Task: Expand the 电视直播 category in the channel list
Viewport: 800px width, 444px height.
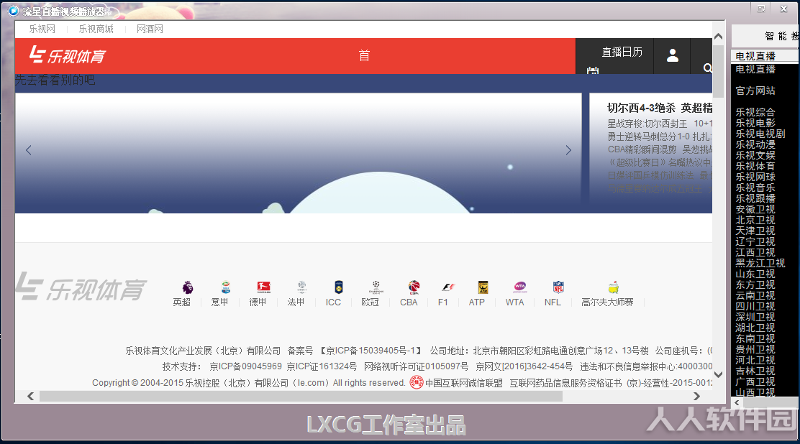Action: pyautogui.click(x=755, y=69)
